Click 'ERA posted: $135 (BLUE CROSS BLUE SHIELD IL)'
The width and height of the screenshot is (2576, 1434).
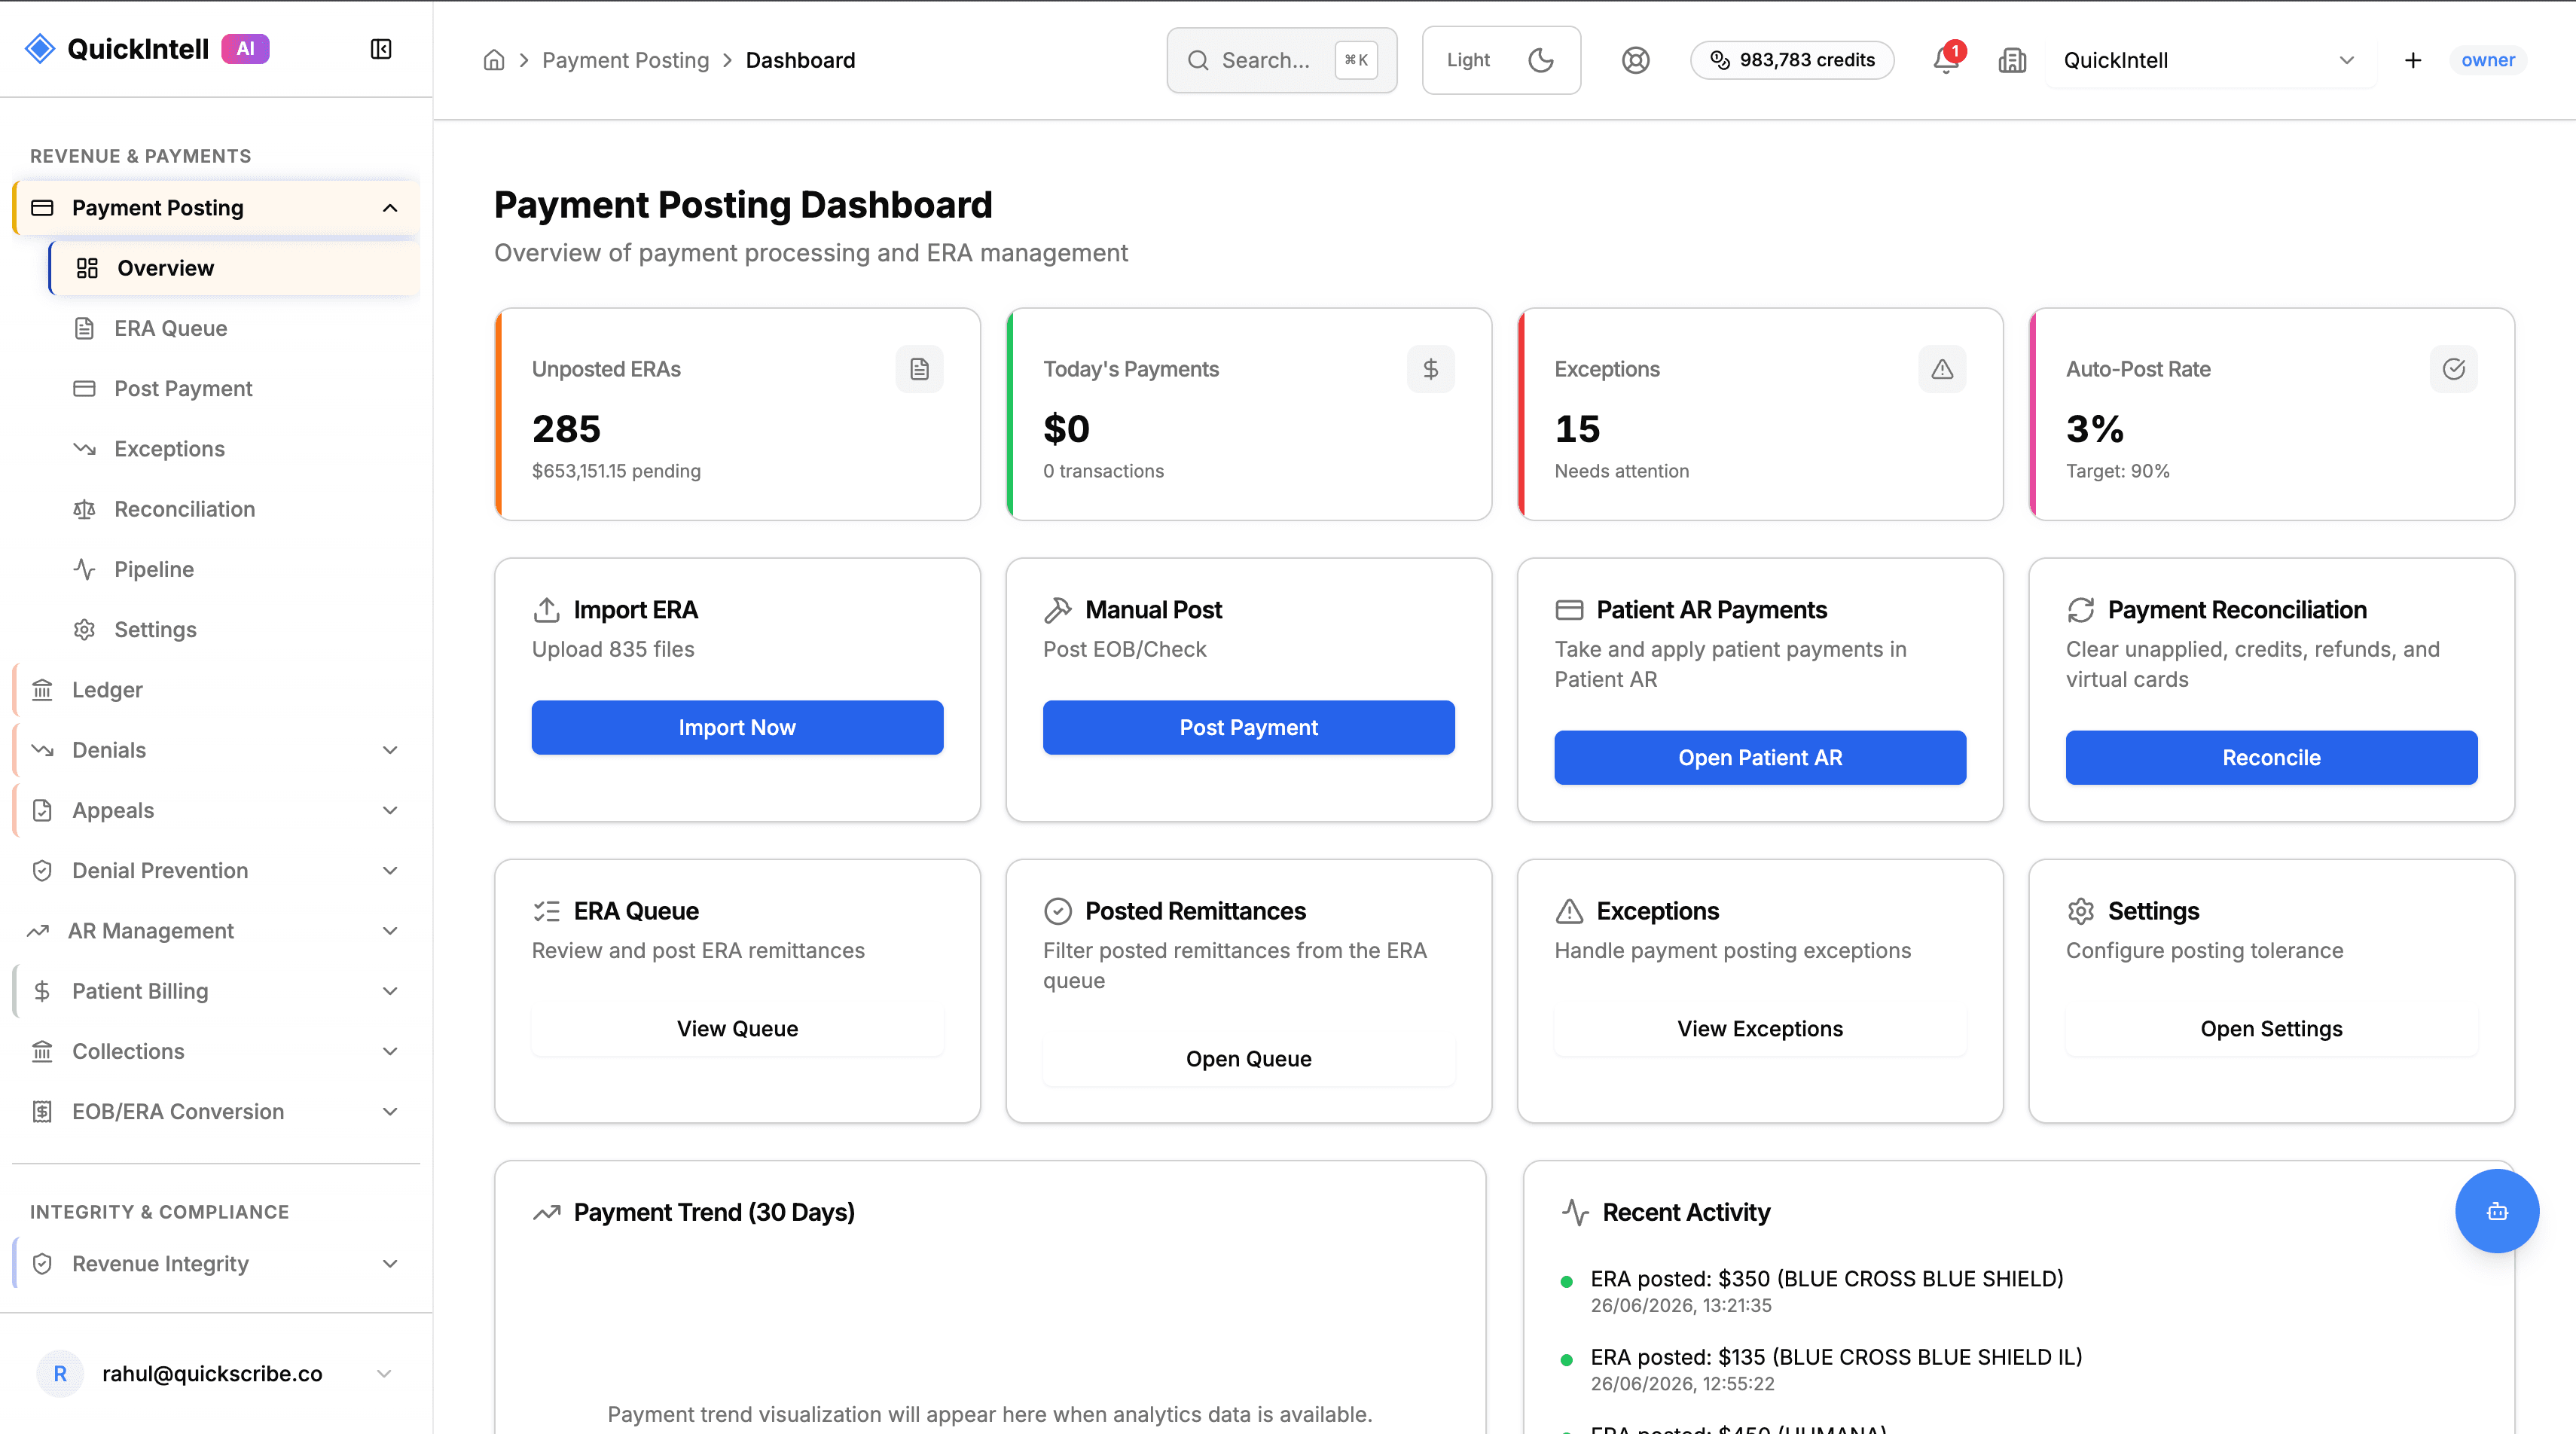click(1836, 1357)
